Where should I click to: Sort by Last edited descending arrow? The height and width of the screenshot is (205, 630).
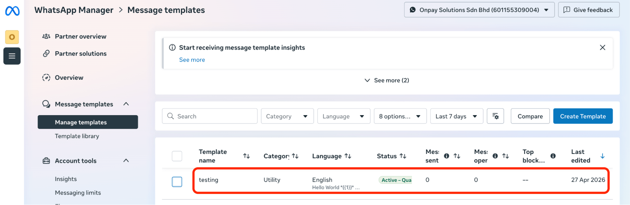click(x=602, y=156)
